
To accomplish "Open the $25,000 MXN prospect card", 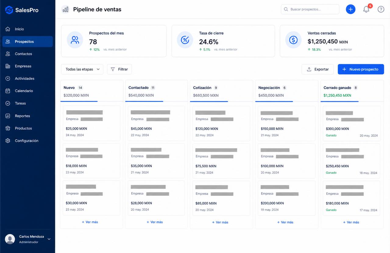I will 91,123.
